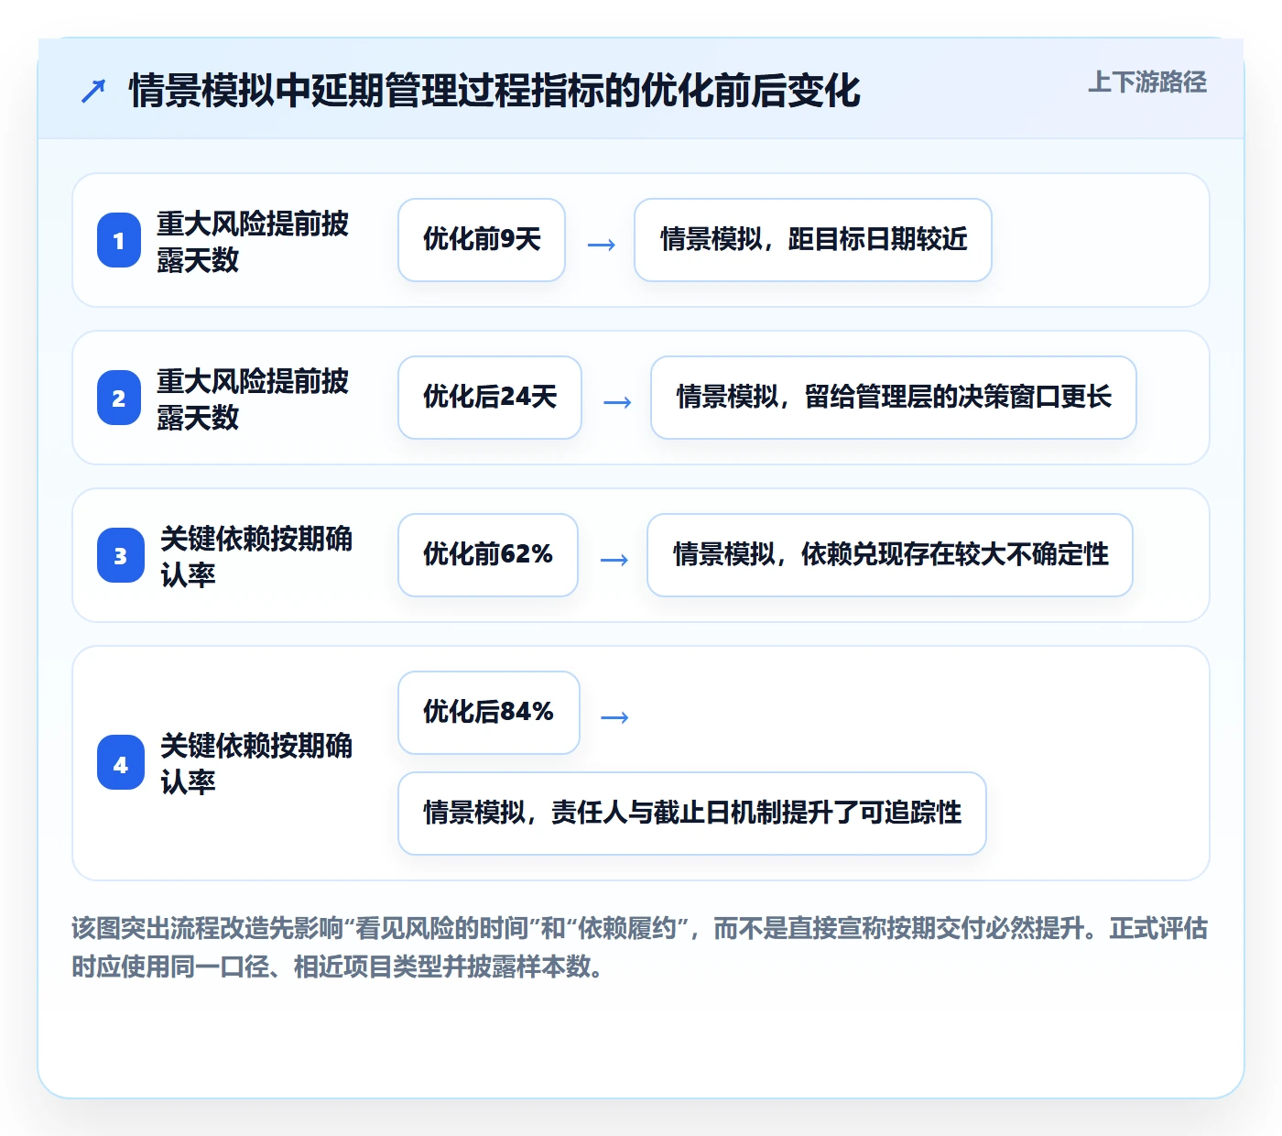Click the 优化前62% value pill
This screenshot has height=1136, width=1282.
(488, 555)
